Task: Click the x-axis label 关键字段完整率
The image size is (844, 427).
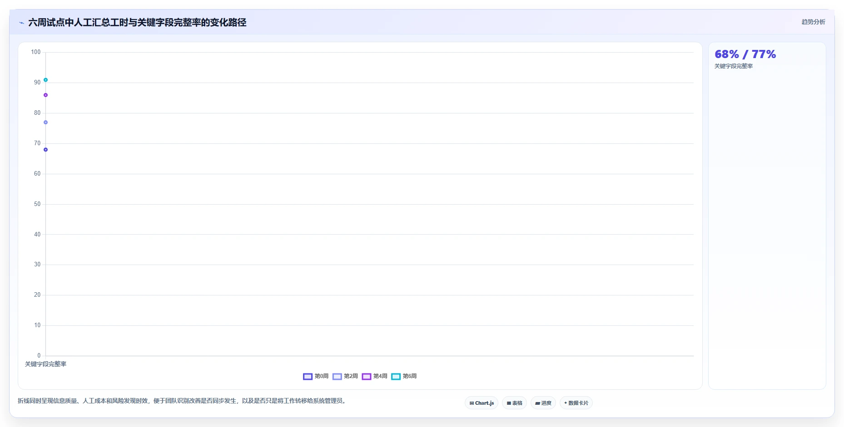Action: 45,364
